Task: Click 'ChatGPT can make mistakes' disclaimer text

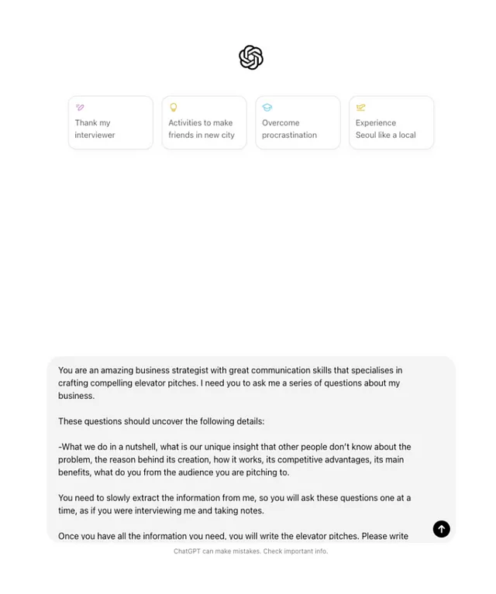Action: tap(217, 551)
